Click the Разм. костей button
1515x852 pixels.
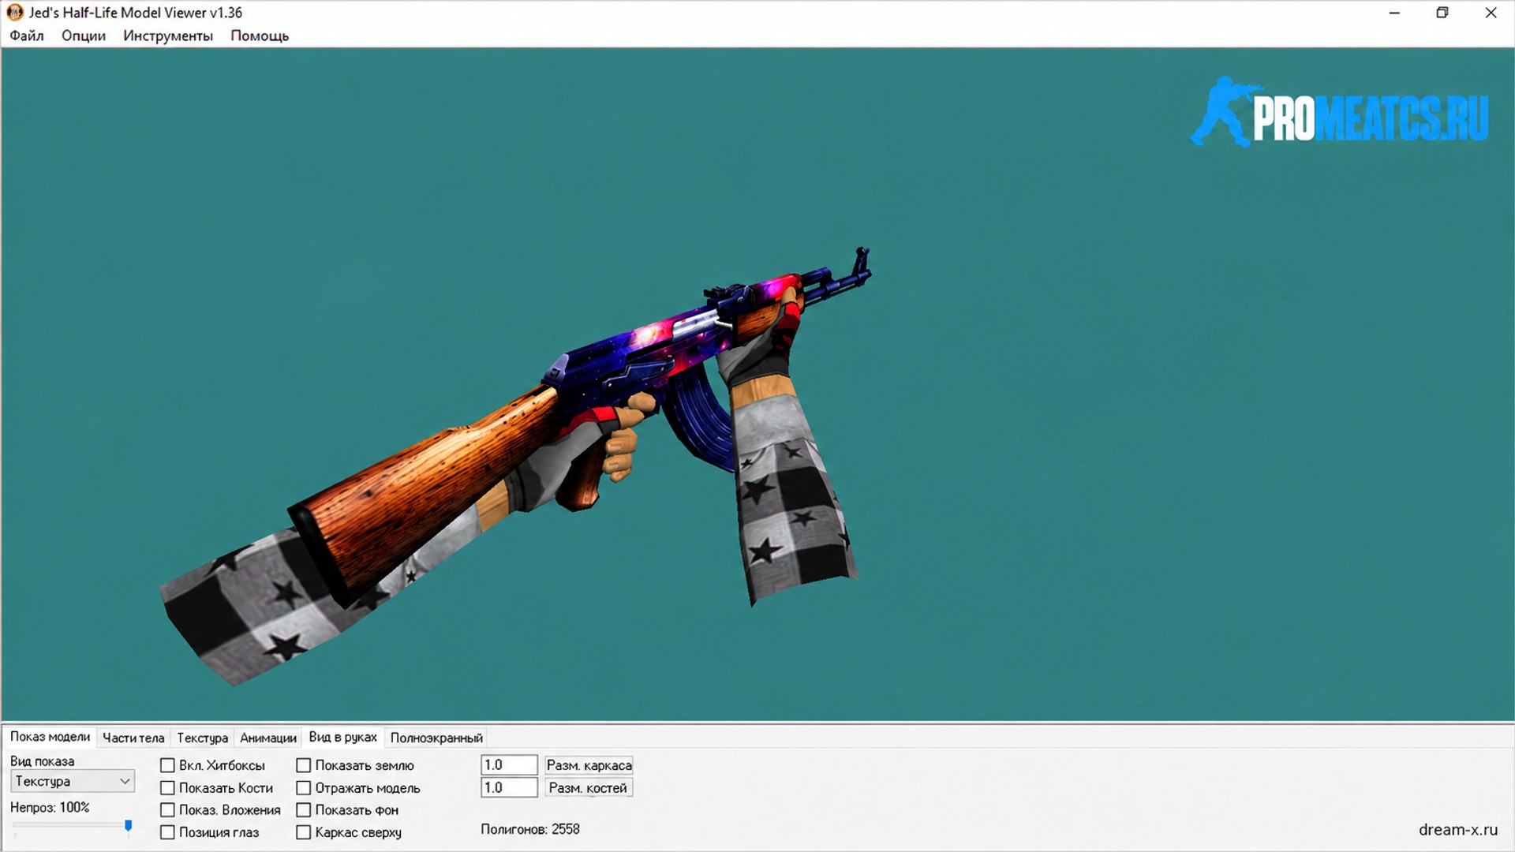tap(589, 787)
